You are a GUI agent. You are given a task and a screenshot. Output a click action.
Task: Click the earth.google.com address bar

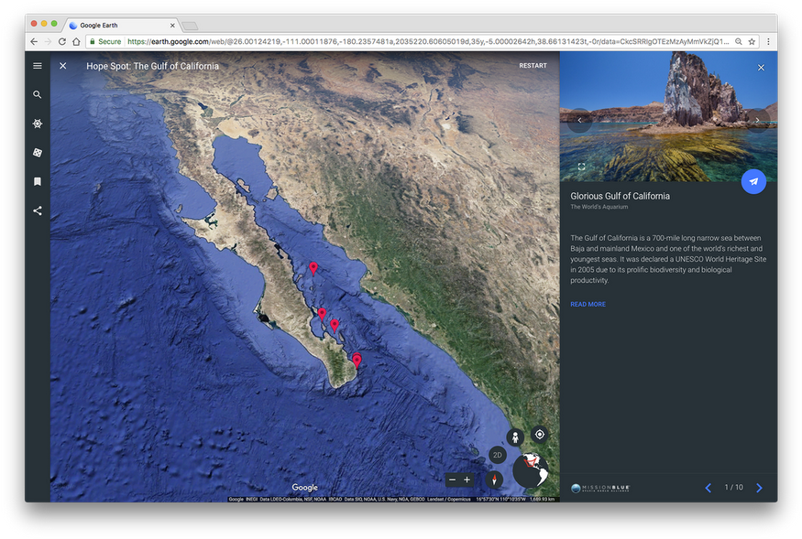422,41
